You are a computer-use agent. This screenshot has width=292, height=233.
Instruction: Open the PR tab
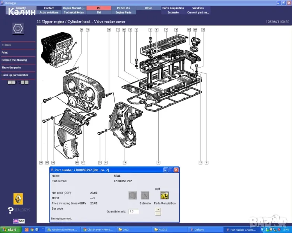click(x=99, y=8)
